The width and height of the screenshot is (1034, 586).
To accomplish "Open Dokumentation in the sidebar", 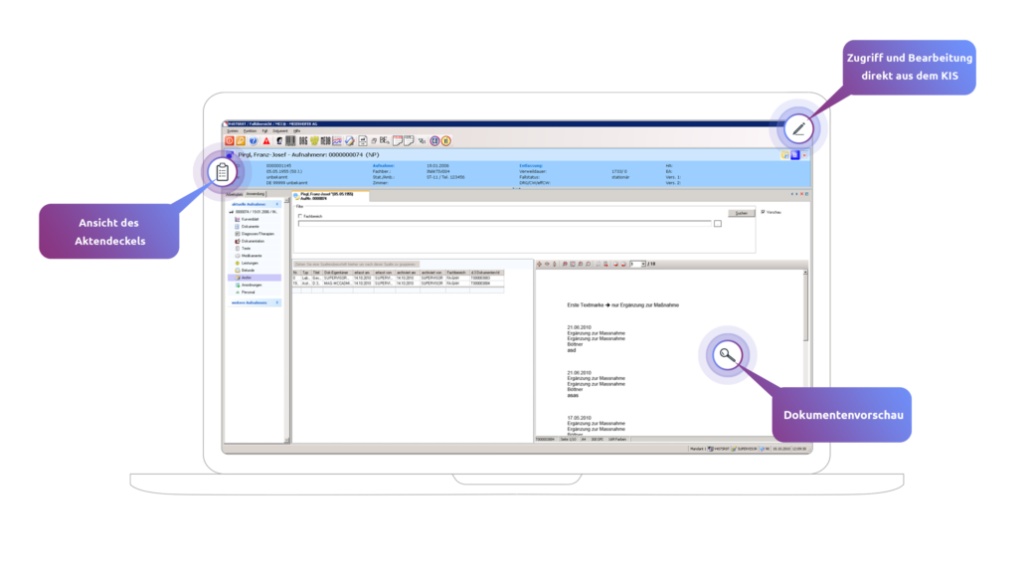I will pos(253,241).
